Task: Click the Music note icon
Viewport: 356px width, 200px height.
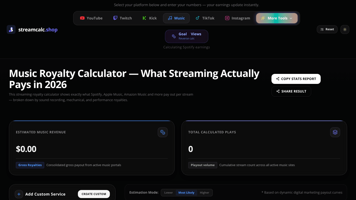Action: (170, 18)
